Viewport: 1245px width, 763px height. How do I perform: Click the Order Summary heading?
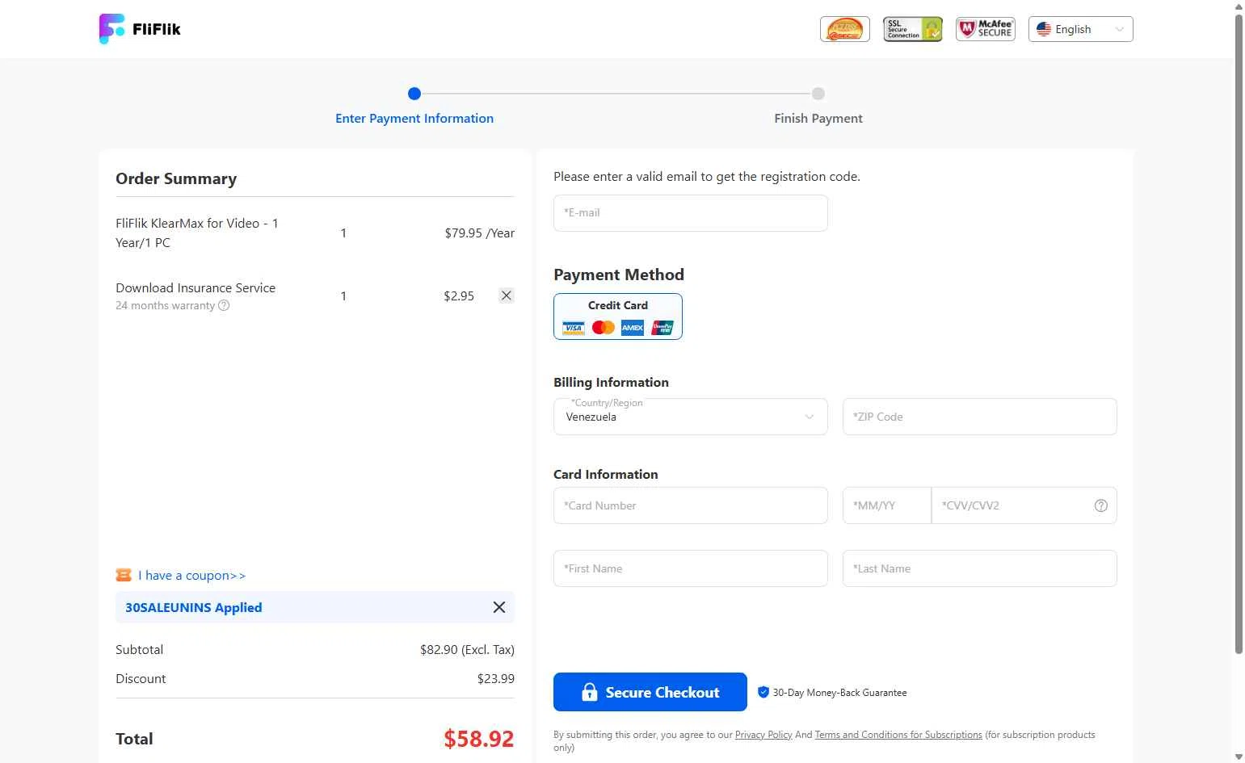tap(176, 178)
